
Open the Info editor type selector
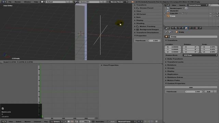click(4, 2)
